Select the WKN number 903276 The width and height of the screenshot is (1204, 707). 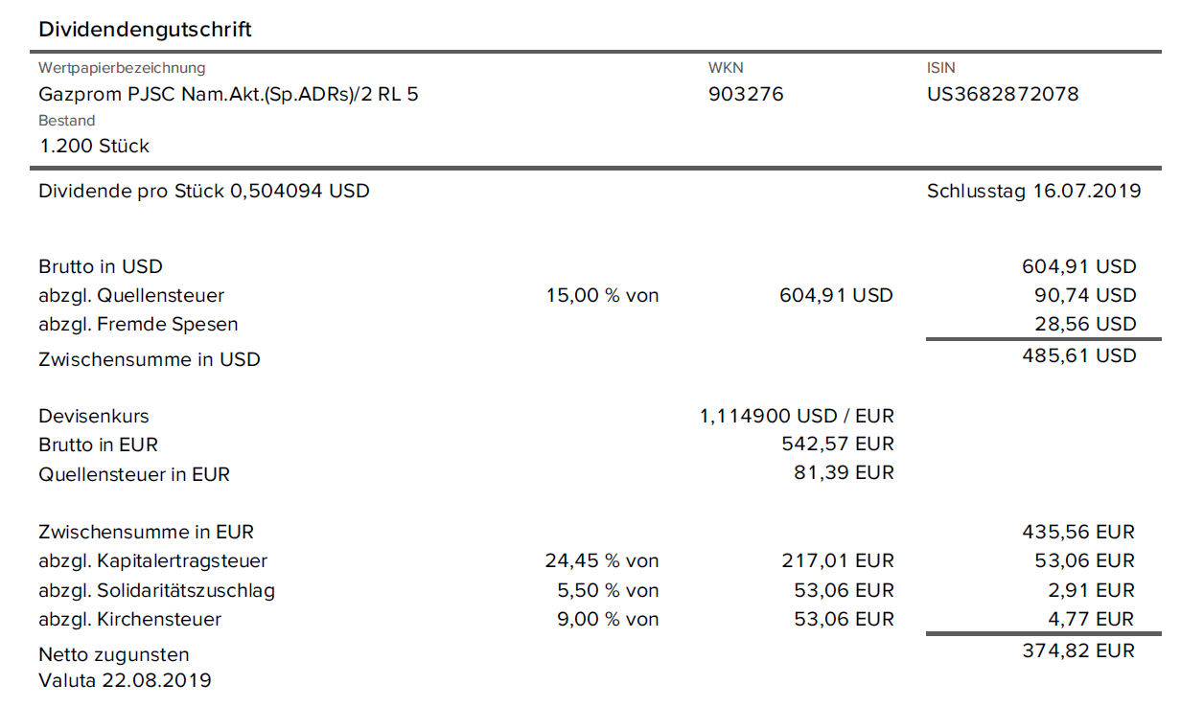click(746, 94)
